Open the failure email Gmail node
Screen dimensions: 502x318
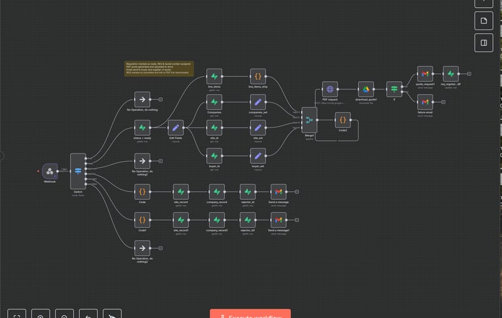pos(425,102)
